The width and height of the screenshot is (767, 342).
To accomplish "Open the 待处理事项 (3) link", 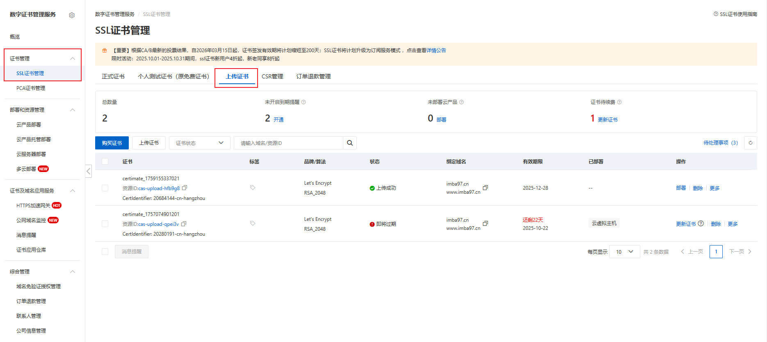I will click(x=720, y=143).
